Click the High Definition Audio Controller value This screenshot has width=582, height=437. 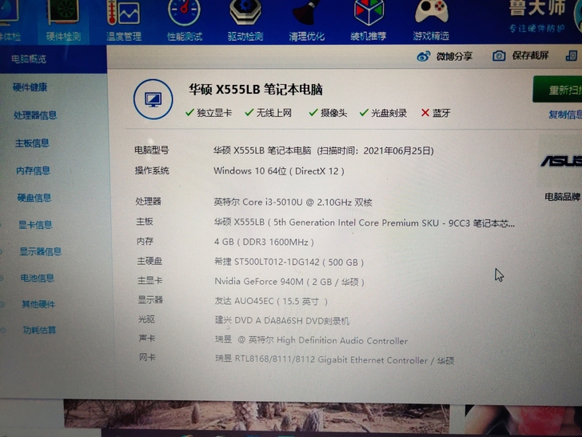click(311, 340)
